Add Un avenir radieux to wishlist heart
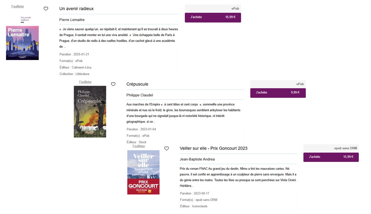The image size is (371, 214). tap(46, 9)
